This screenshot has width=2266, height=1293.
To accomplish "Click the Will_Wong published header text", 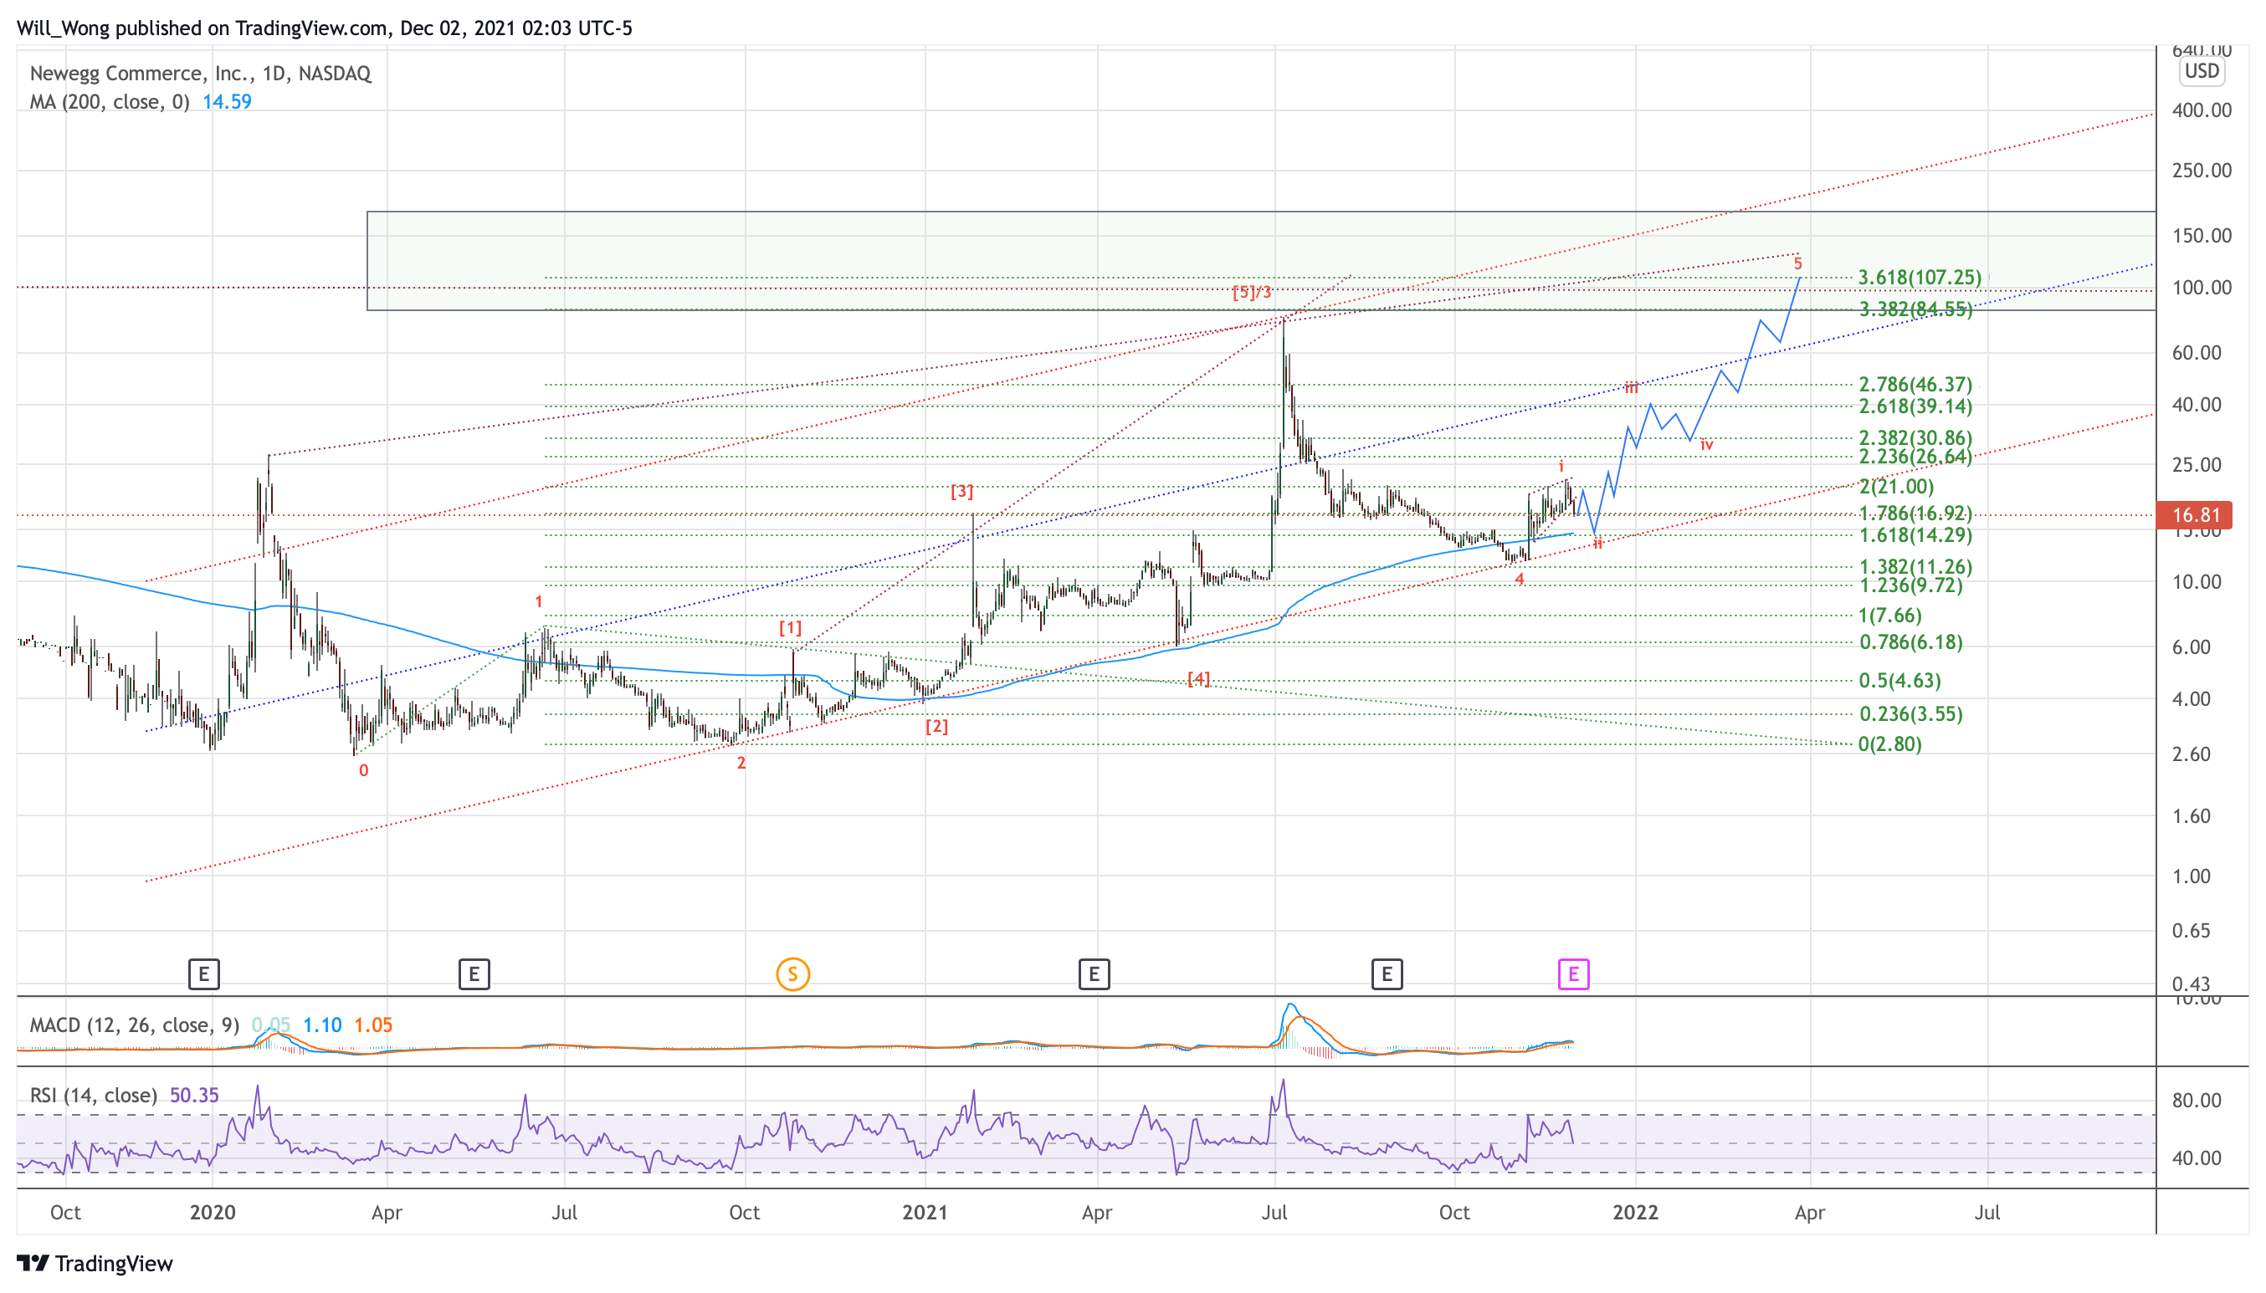I will (324, 28).
